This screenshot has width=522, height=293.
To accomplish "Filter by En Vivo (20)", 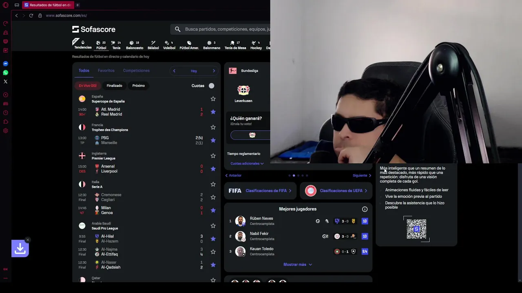I will click(88, 86).
